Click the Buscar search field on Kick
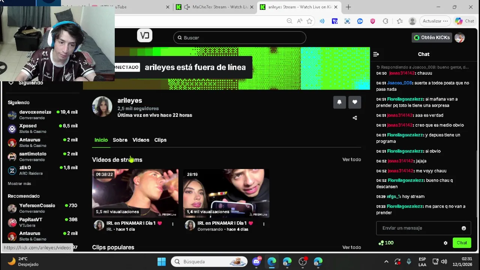The width and height of the screenshot is (480, 270). [240, 37]
